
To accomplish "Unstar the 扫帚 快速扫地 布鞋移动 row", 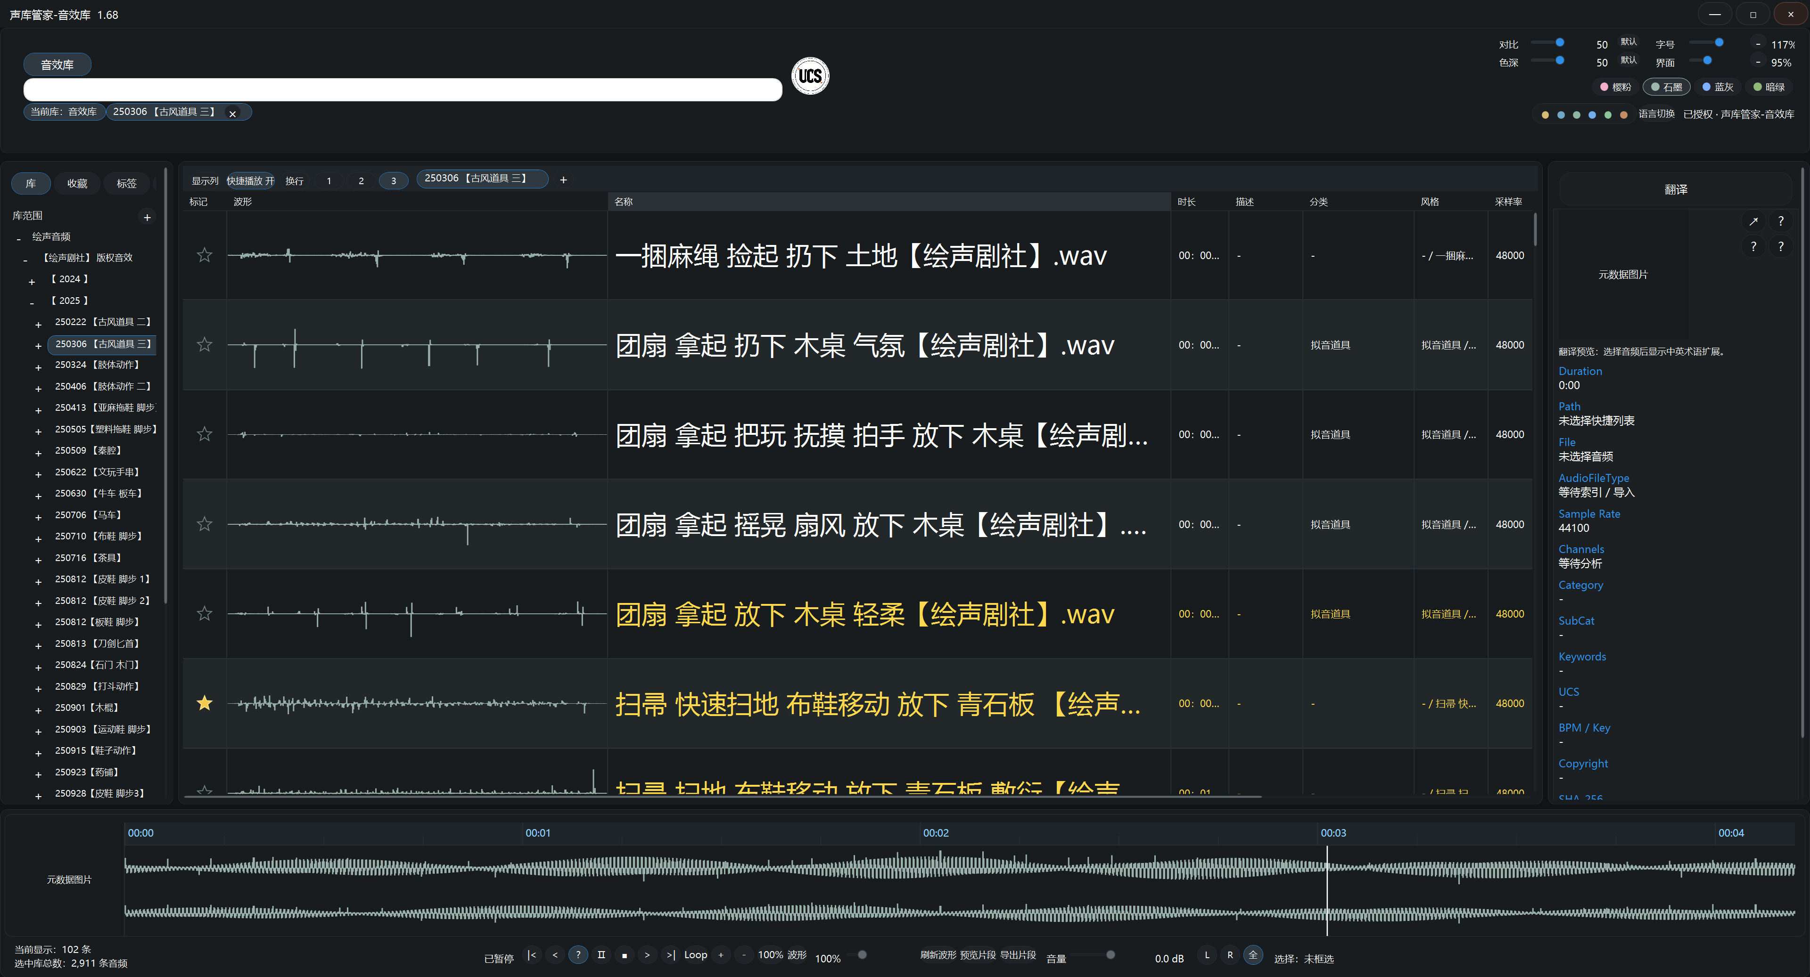I will [x=205, y=703].
